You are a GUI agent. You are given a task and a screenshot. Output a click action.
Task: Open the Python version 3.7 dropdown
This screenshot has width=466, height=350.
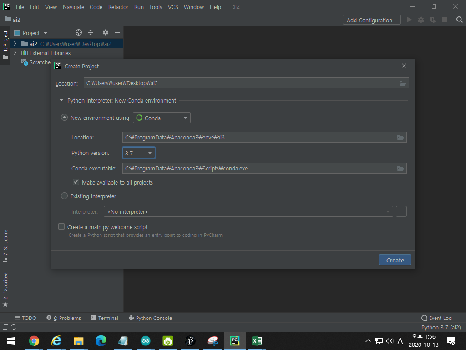[x=138, y=153]
